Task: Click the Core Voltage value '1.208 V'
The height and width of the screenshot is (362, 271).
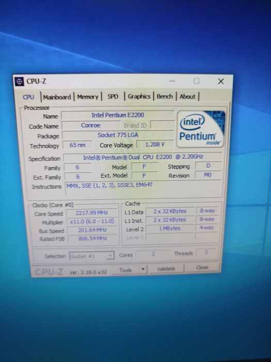Action: coord(155,144)
